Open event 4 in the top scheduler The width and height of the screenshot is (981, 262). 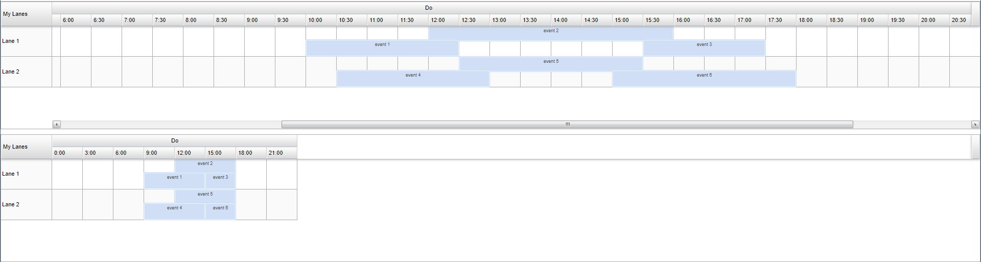tap(413, 79)
